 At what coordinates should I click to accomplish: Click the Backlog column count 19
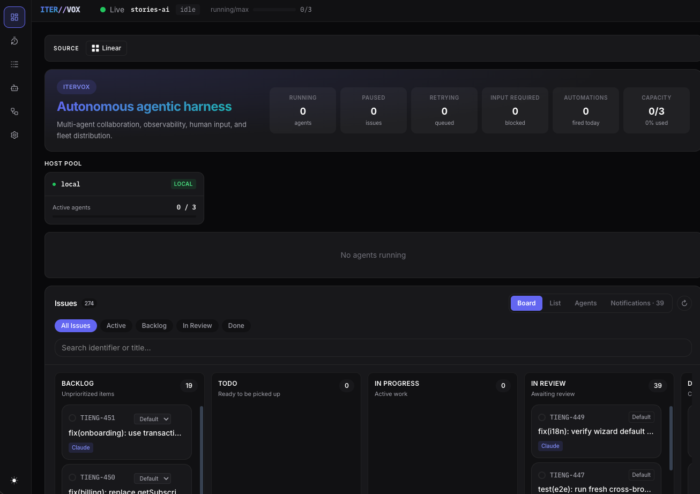[x=189, y=386]
